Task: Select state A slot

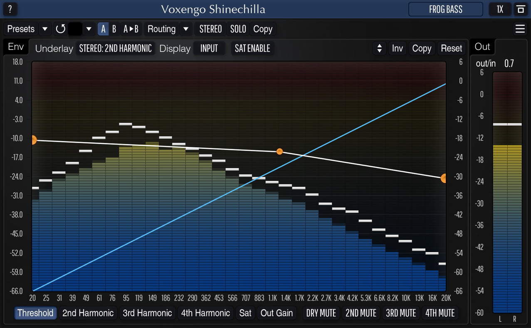Action: (x=103, y=29)
